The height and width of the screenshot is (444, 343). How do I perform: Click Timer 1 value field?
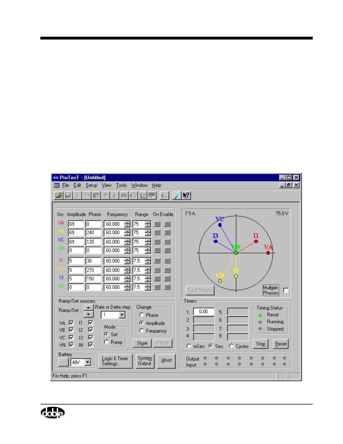point(204,312)
